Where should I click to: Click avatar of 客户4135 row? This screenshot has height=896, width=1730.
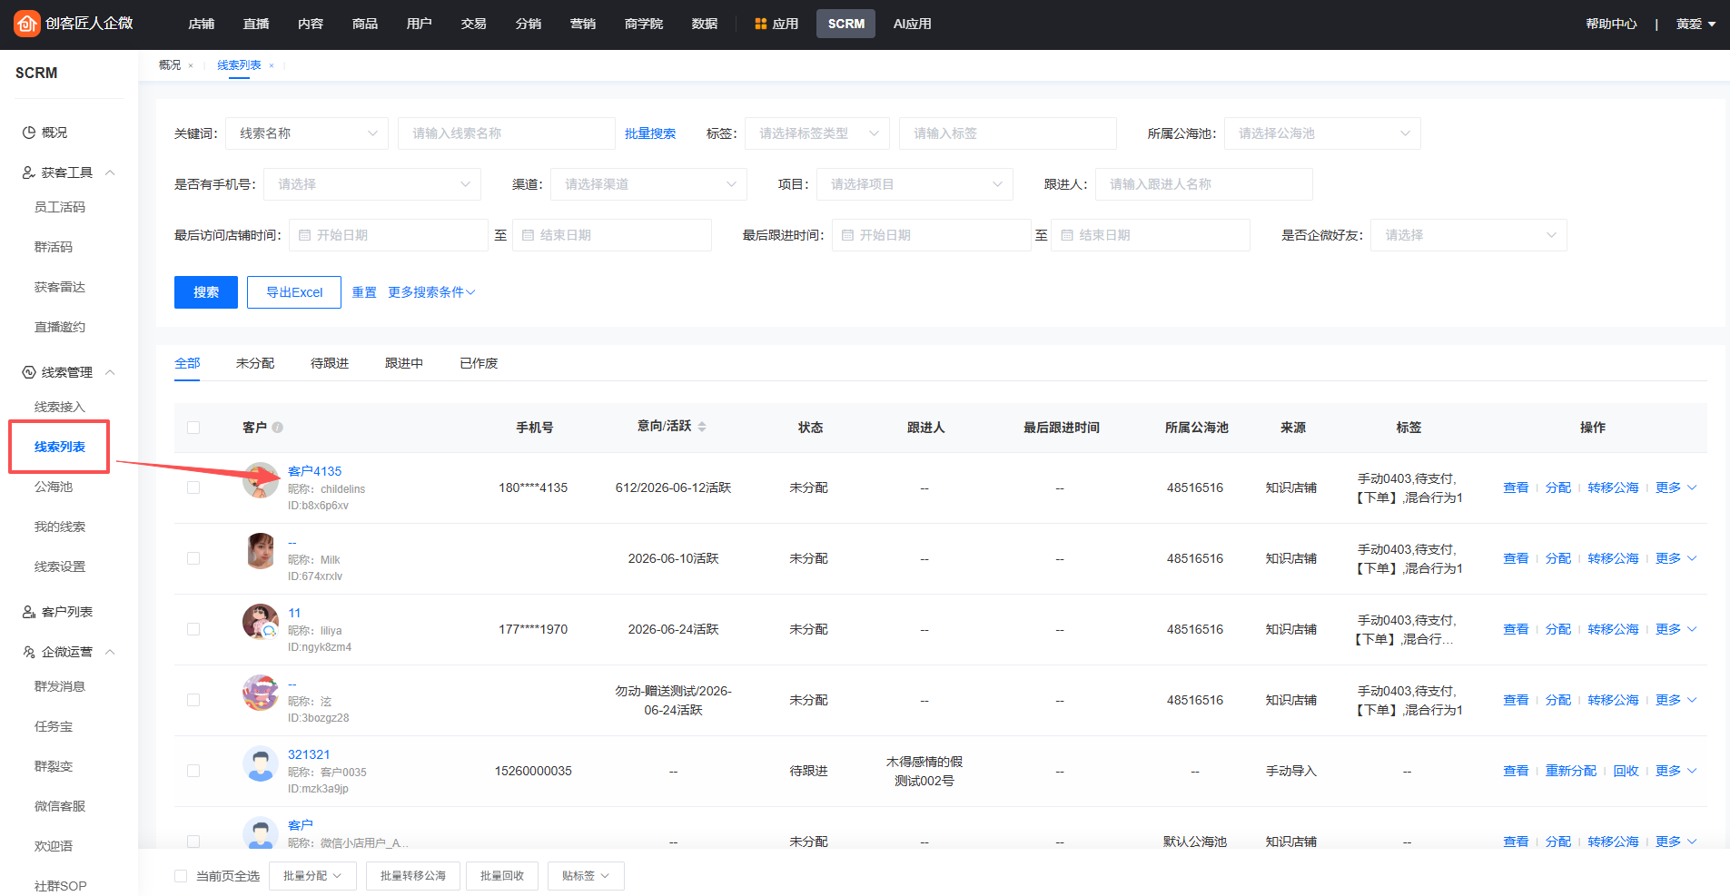point(261,479)
